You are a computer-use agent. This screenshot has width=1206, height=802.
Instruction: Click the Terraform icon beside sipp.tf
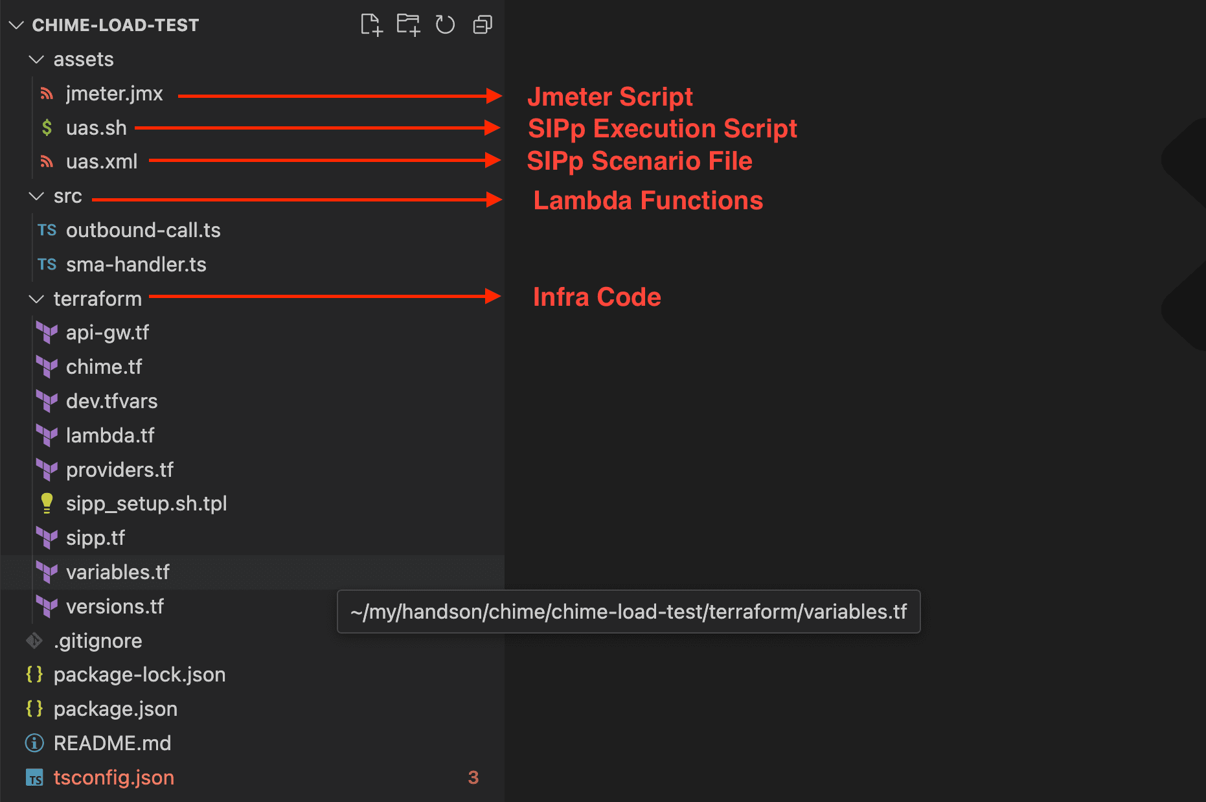click(x=47, y=538)
